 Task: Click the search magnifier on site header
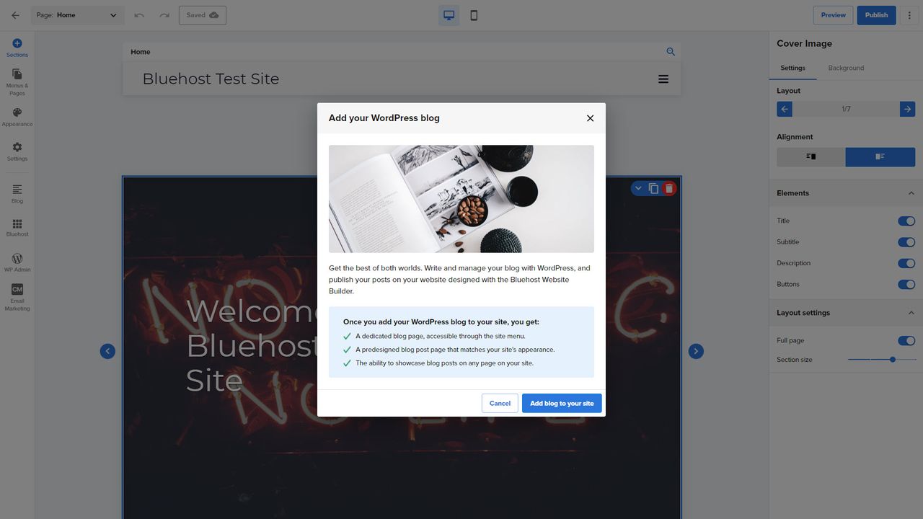671,52
